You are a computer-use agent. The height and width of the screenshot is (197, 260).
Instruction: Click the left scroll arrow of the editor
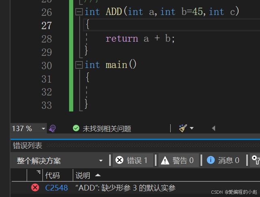click(x=213, y=128)
